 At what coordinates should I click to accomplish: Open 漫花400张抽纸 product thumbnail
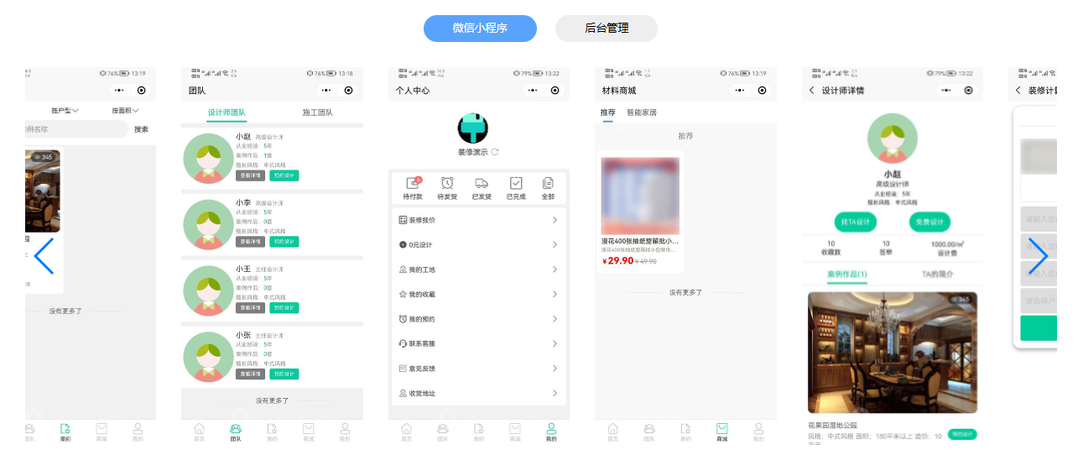click(641, 196)
